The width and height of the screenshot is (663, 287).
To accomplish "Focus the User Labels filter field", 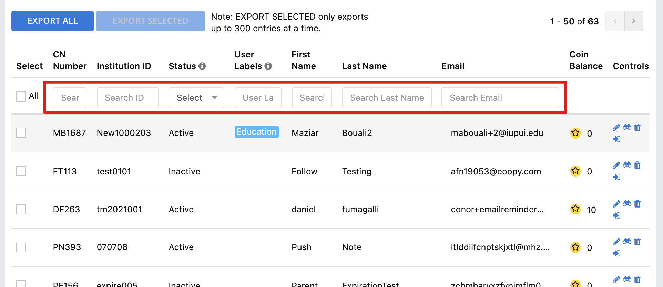I will 258,98.
